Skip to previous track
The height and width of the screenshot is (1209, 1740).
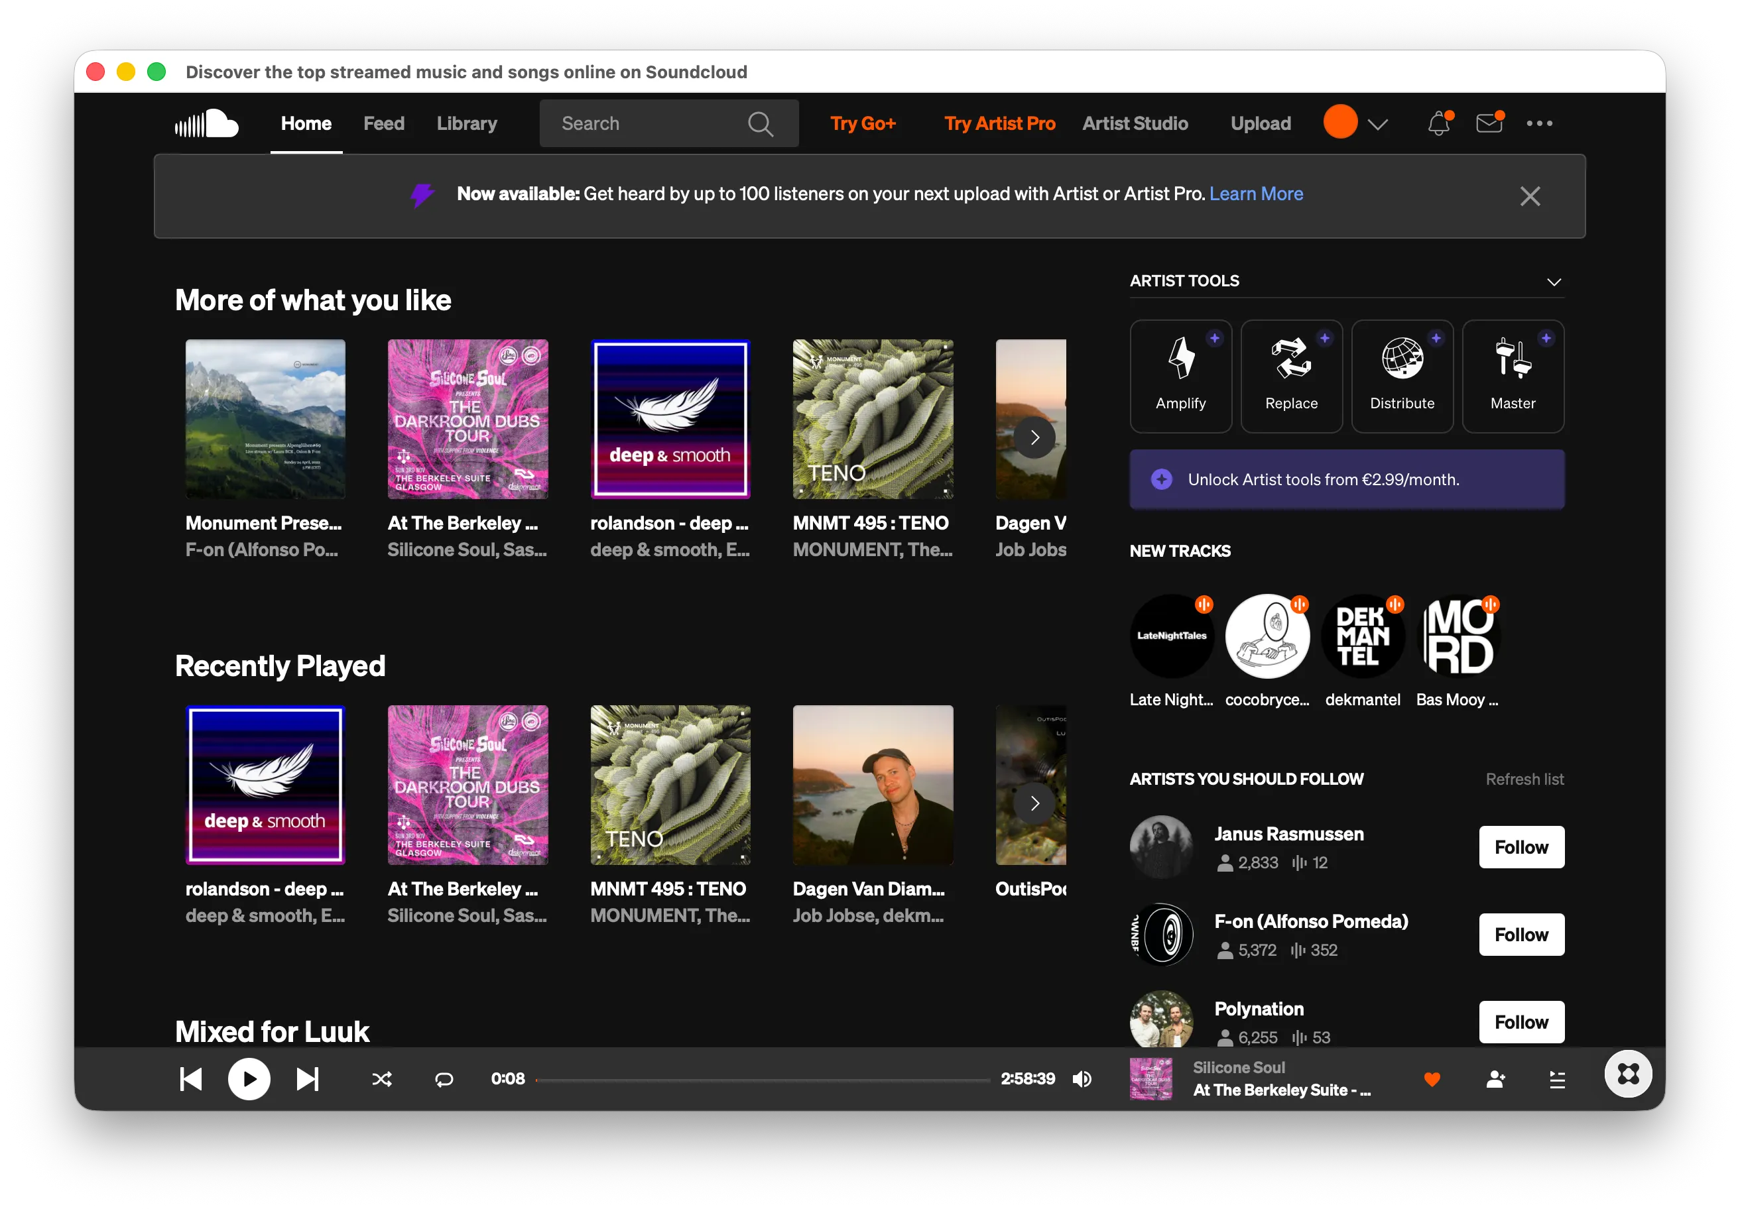(191, 1078)
